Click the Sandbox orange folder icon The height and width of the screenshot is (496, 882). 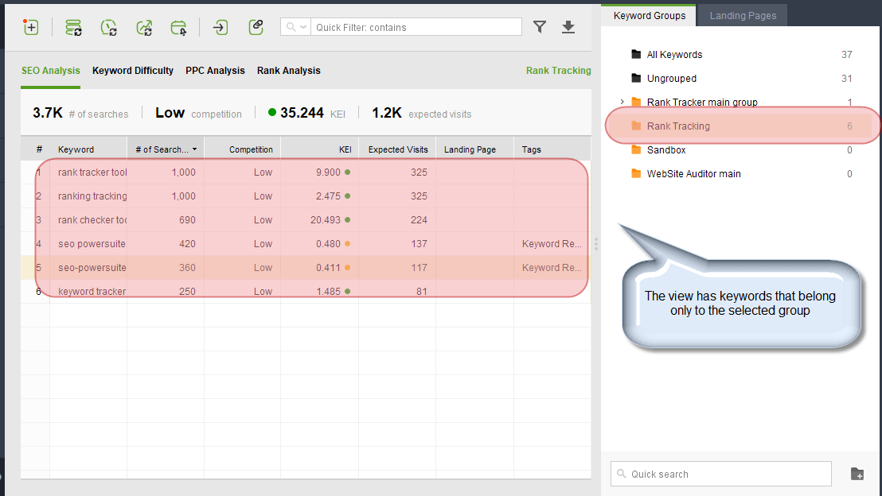click(636, 149)
